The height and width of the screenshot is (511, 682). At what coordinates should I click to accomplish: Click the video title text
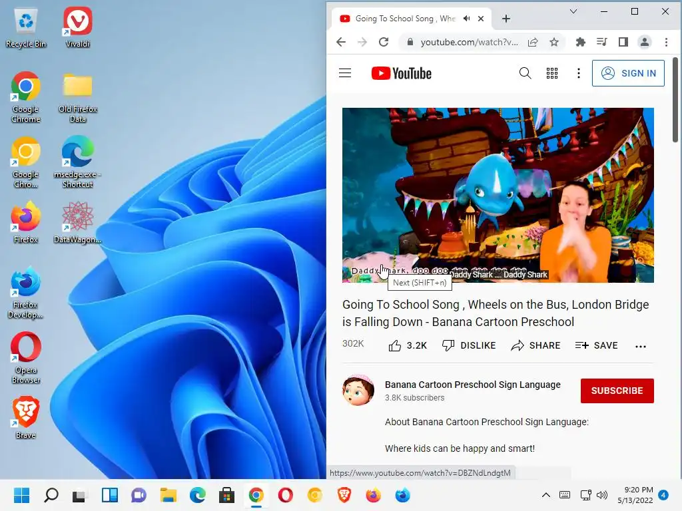coord(496,313)
